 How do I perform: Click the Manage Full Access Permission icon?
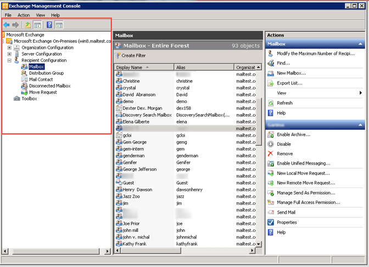[271, 202]
